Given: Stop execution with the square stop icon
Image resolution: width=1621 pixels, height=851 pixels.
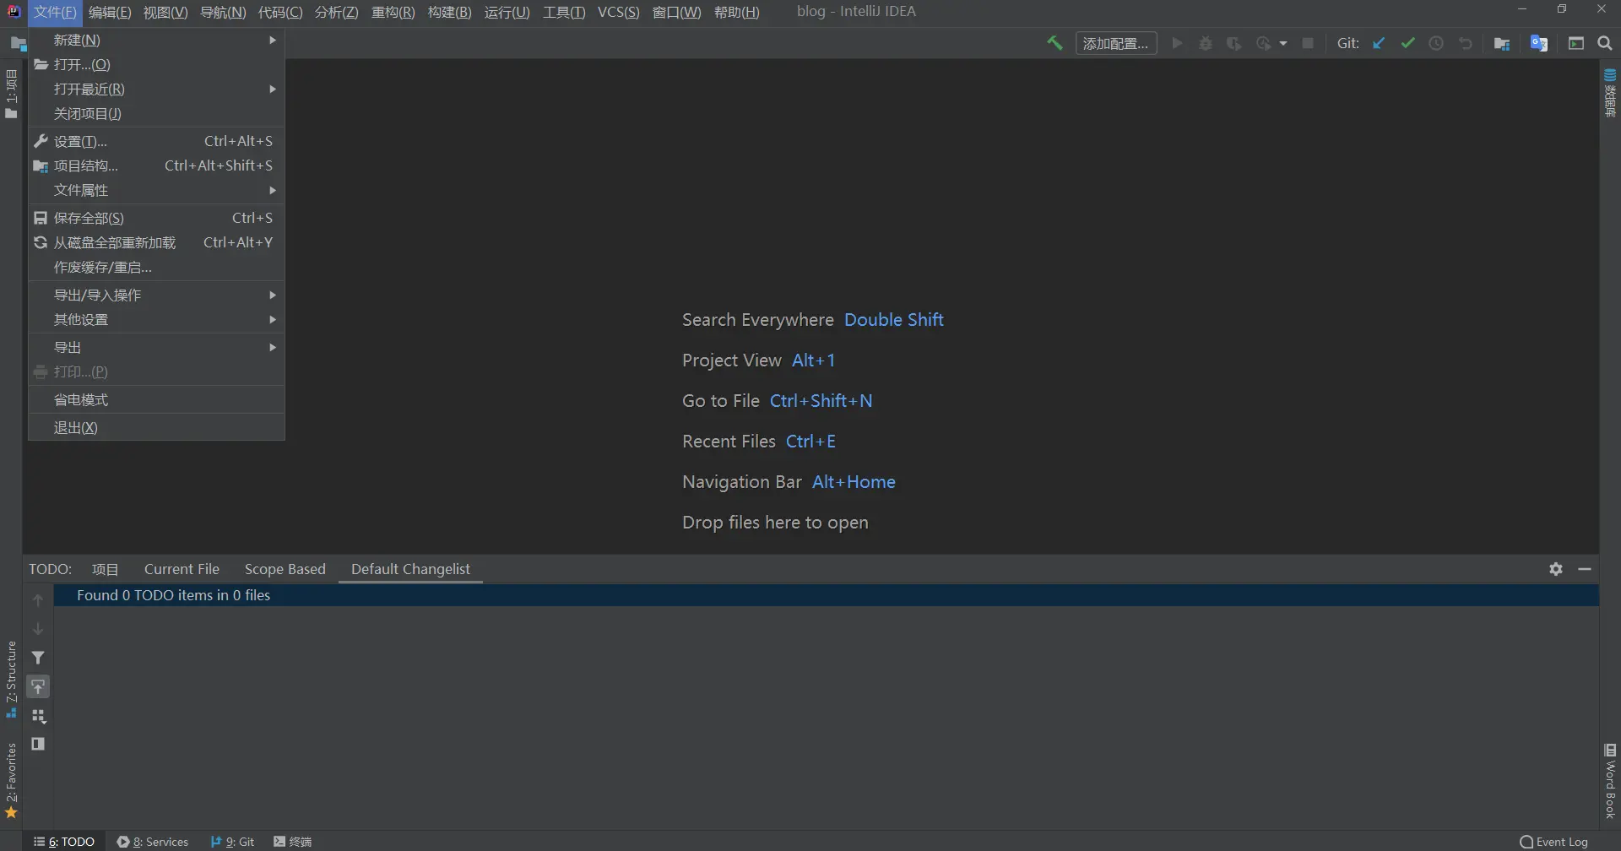Looking at the screenshot, I should click(1308, 43).
